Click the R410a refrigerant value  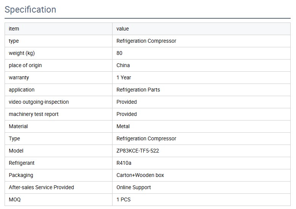click(124, 163)
